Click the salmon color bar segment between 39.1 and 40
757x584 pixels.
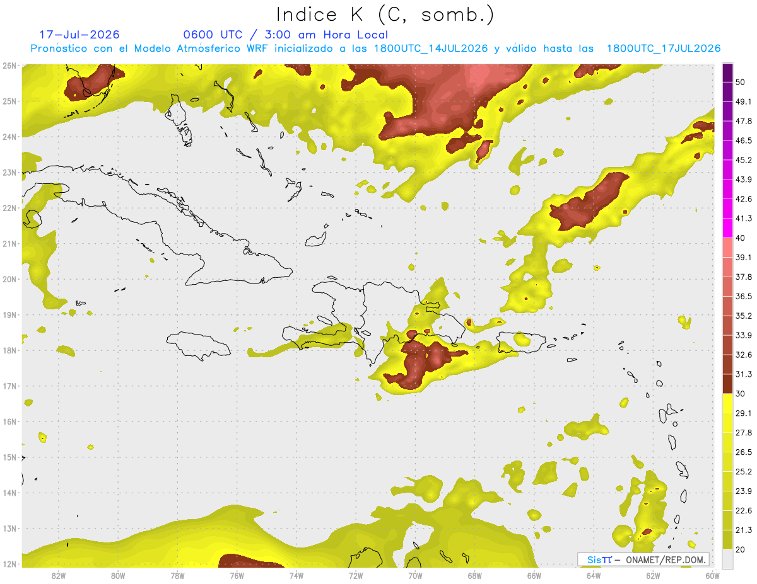[727, 247]
